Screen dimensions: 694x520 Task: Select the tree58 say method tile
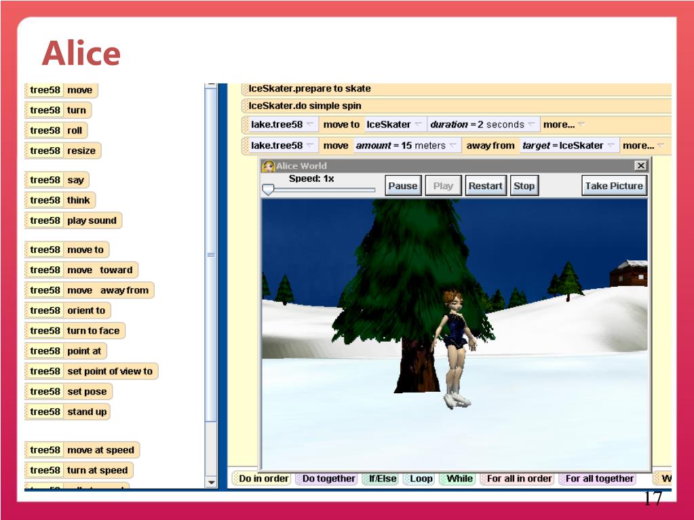(x=57, y=180)
